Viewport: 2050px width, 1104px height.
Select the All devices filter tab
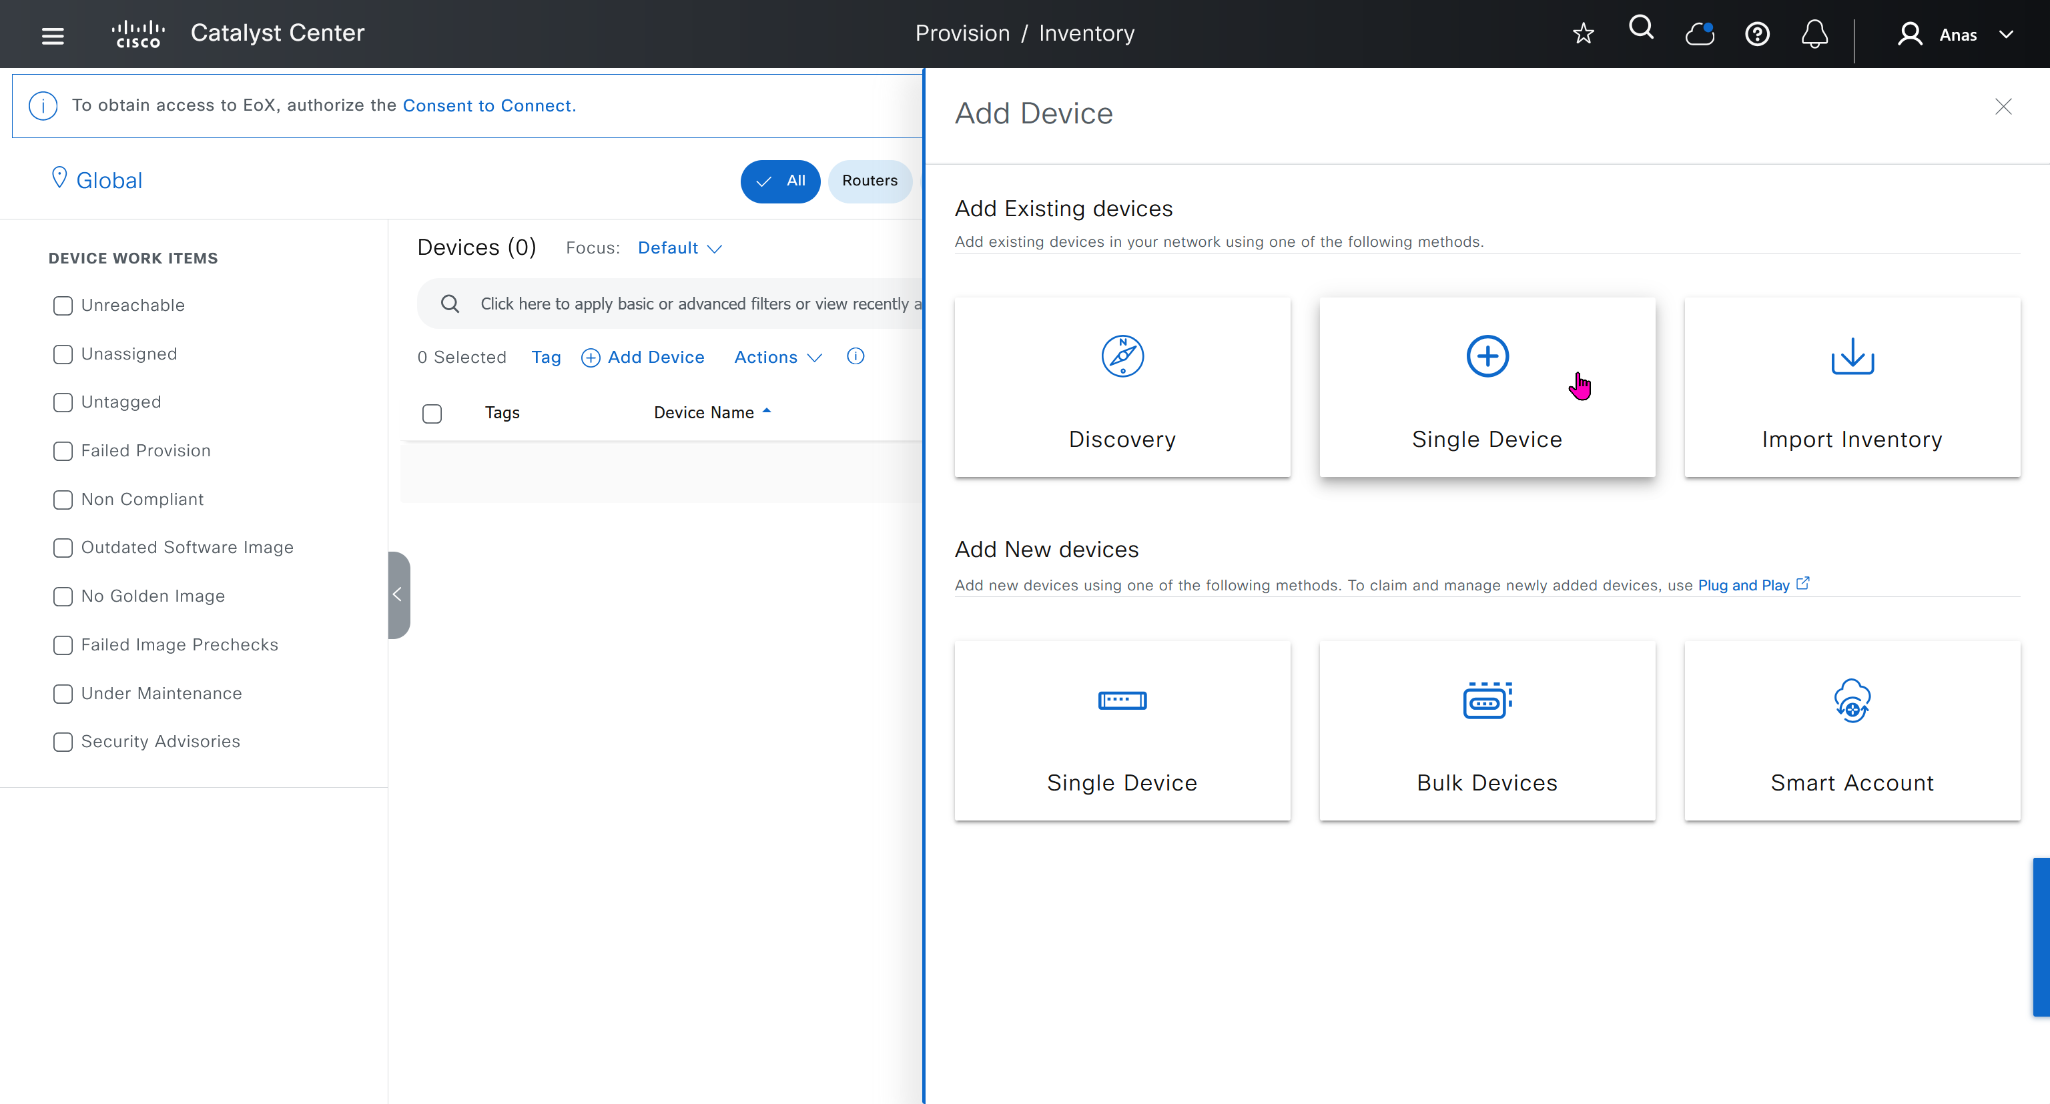(779, 181)
